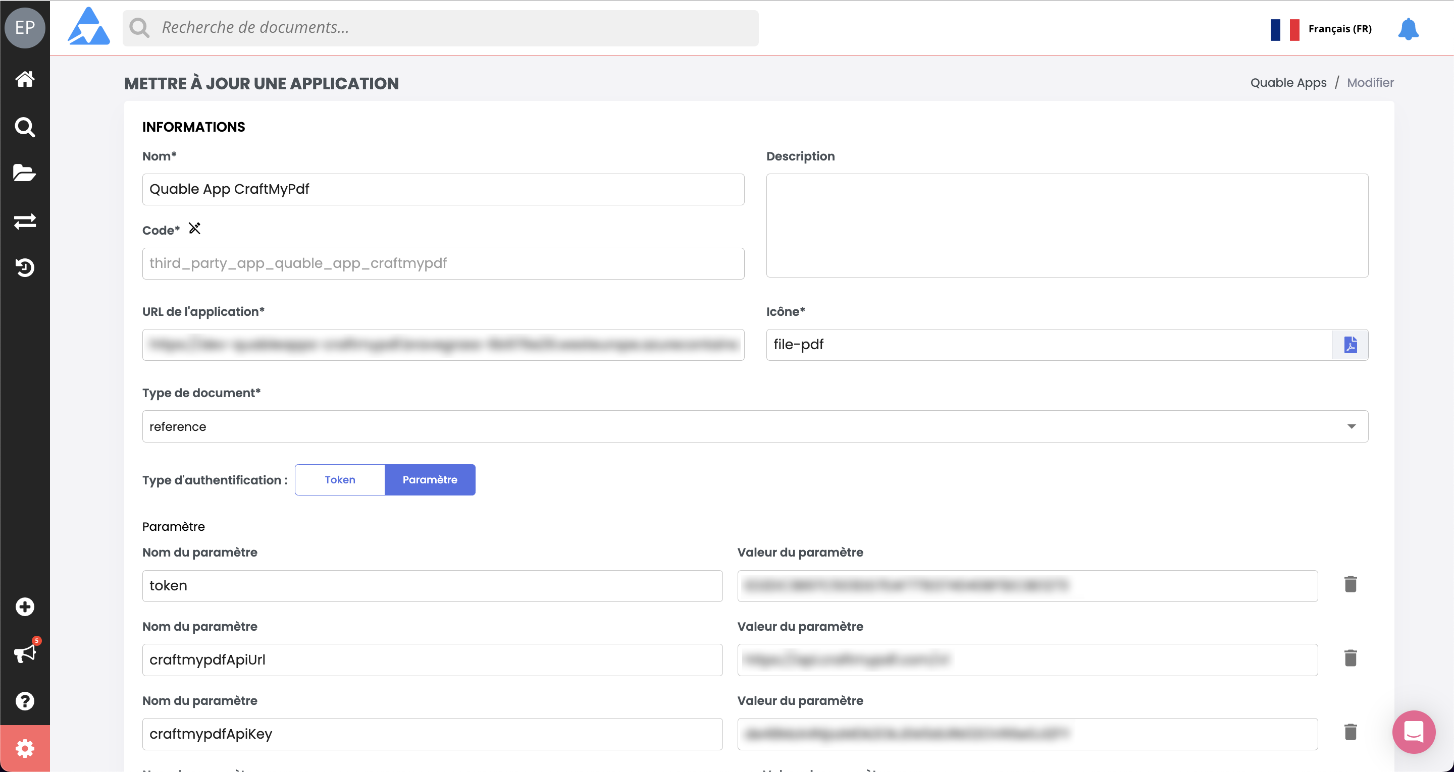Select Token authentication type

click(340, 480)
